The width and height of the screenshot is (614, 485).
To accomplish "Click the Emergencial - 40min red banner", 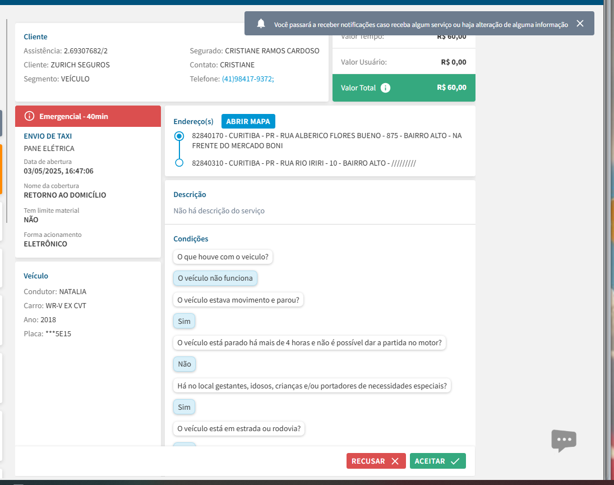I will (x=87, y=116).
